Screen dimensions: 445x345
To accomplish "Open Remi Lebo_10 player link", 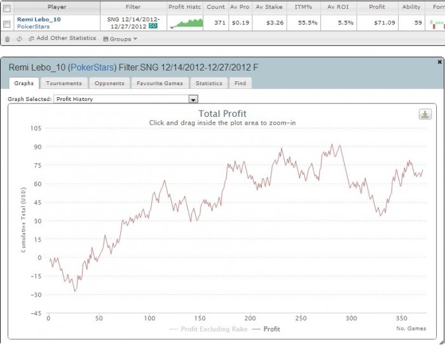I will click(39, 19).
